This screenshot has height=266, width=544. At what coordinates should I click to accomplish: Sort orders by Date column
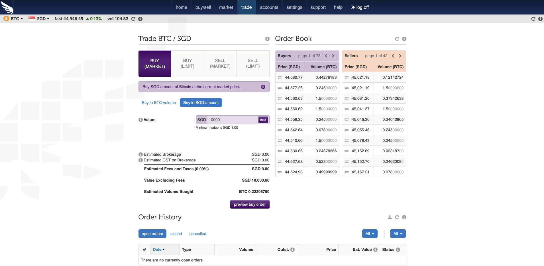pos(159,250)
